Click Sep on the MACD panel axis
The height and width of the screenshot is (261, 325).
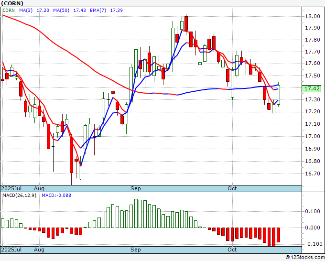(136, 250)
